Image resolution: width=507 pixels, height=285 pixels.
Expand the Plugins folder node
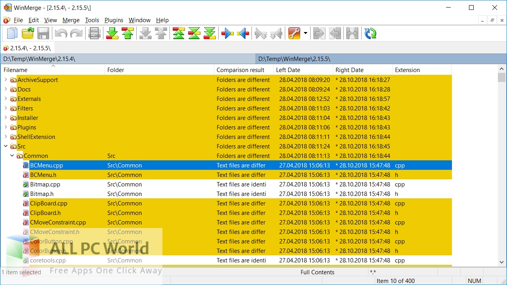click(6, 127)
